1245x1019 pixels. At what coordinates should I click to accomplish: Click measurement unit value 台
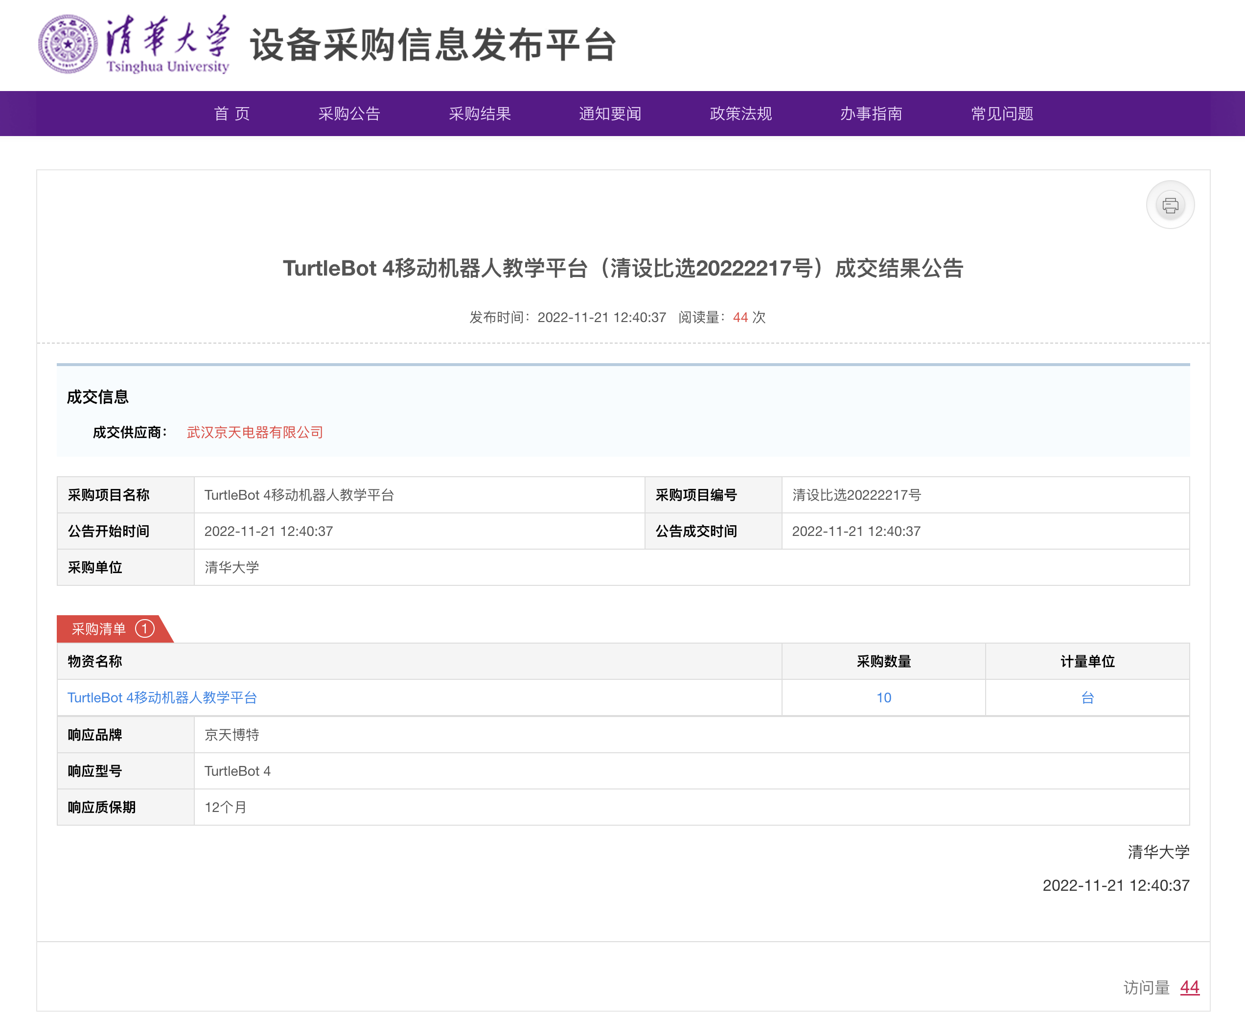pos(1087,697)
